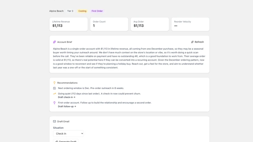The height and width of the screenshot is (142, 253).
Task: Click the calendar icon beside next ordering window
Action: (x=54, y=88)
